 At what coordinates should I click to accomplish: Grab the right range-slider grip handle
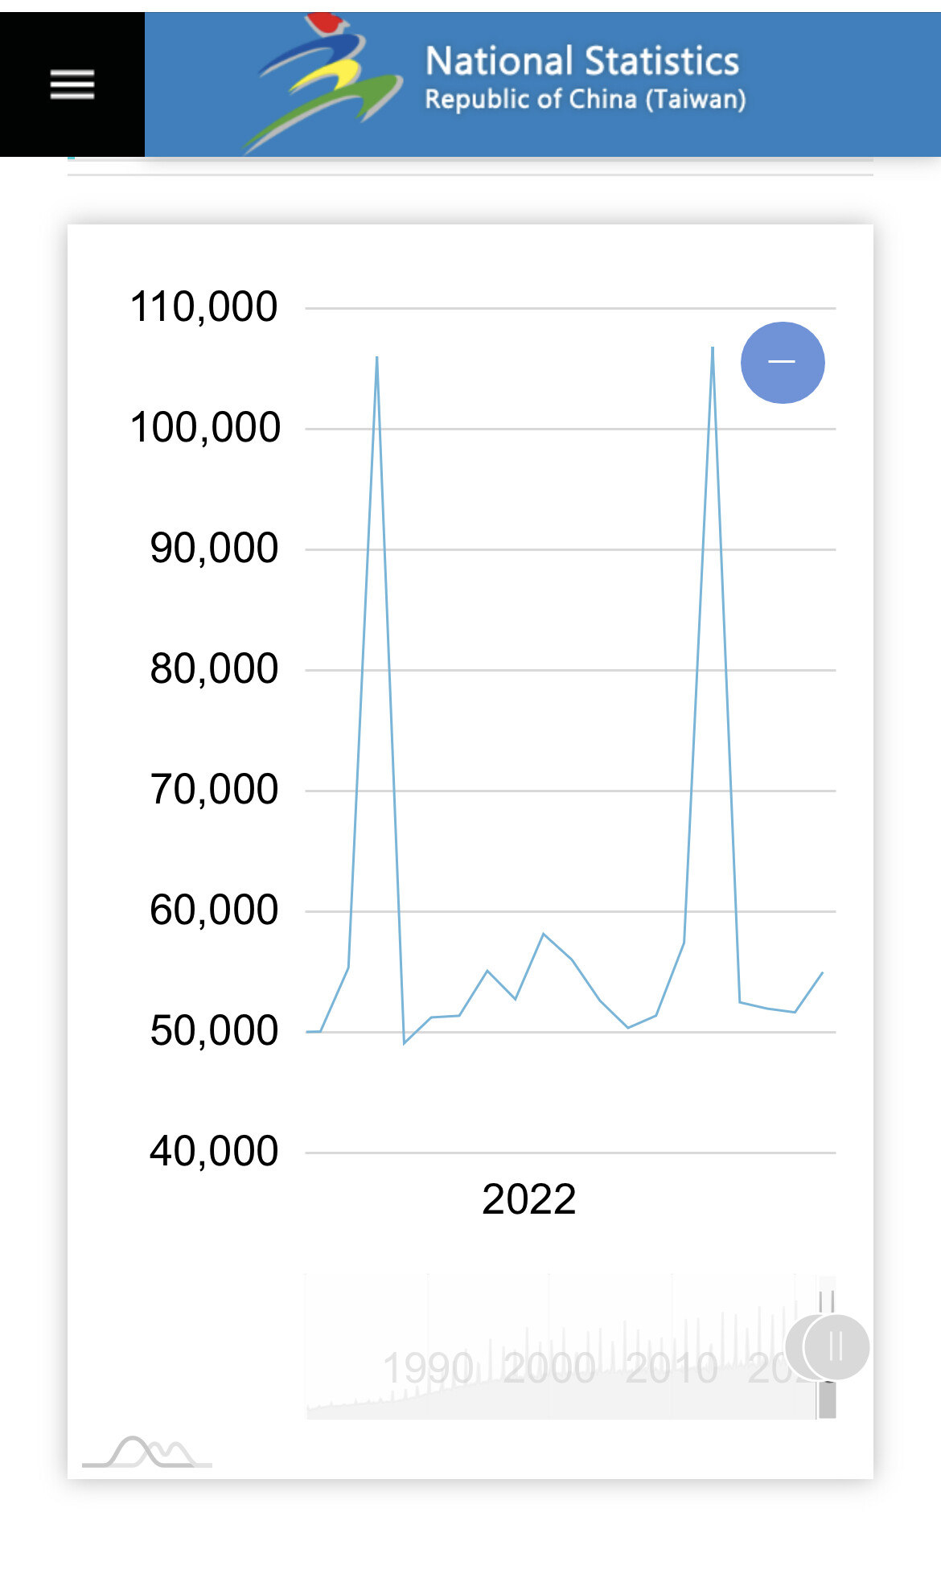836,1346
